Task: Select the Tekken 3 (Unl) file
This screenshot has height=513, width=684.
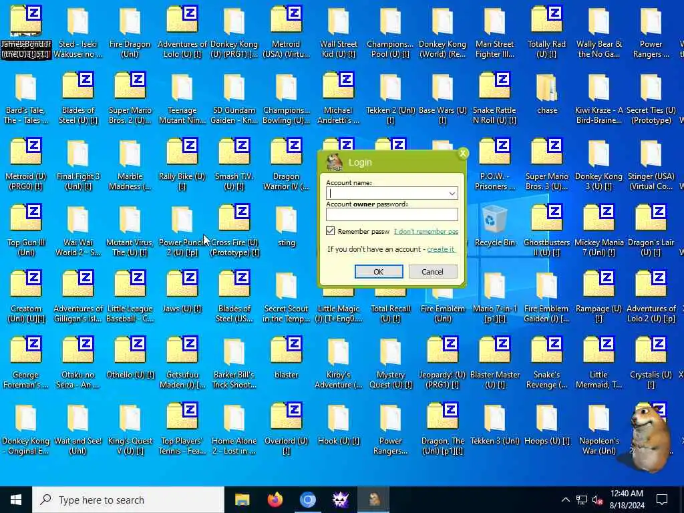Action: [494, 424]
